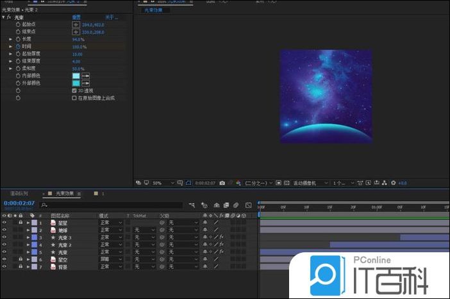Select eyedropper for 内部颜色
This screenshot has height=299, width=450.
tap(85, 76)
